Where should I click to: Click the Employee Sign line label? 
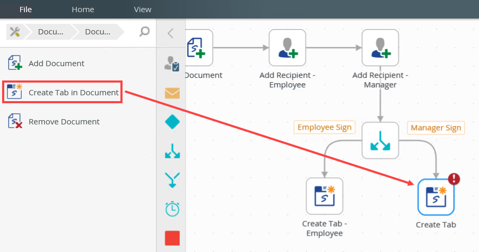(325, 128)
